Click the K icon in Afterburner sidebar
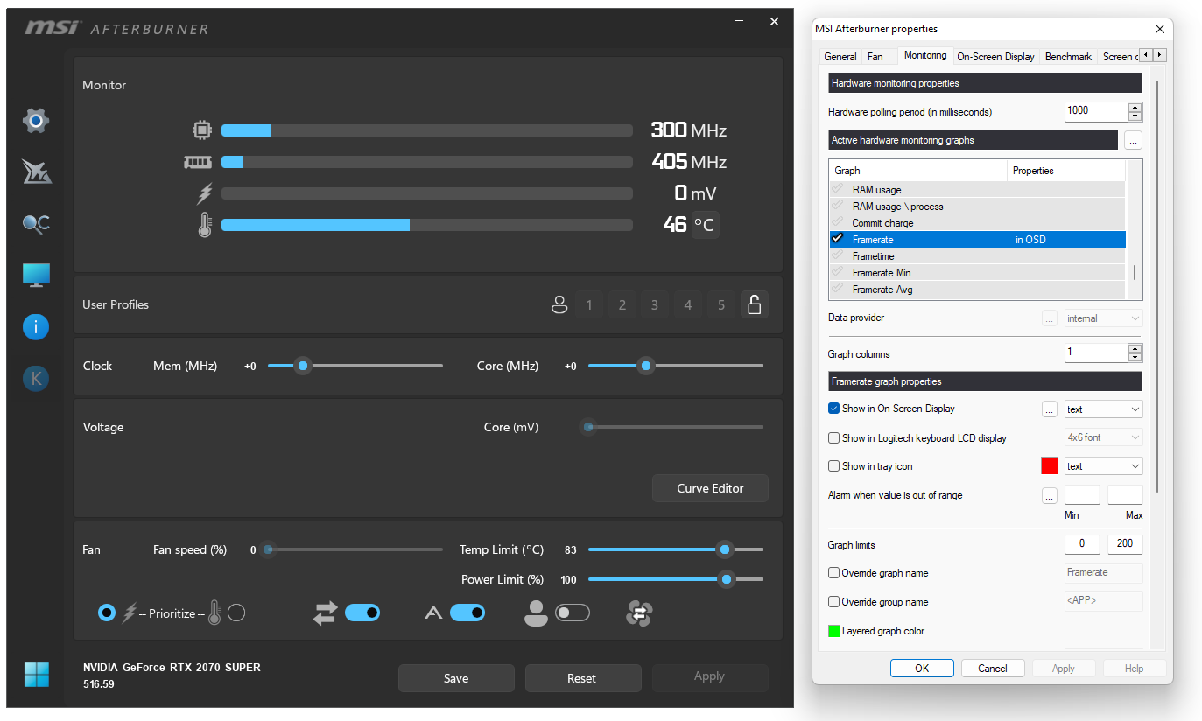This screenshot has height=721, width=1202. coord(35,379)
